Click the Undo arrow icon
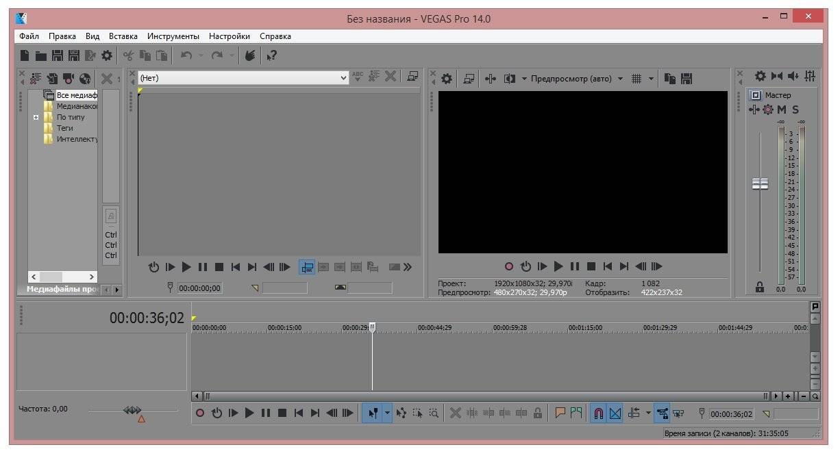This screenshot has width=840, height=458. (x=186, y=55)
